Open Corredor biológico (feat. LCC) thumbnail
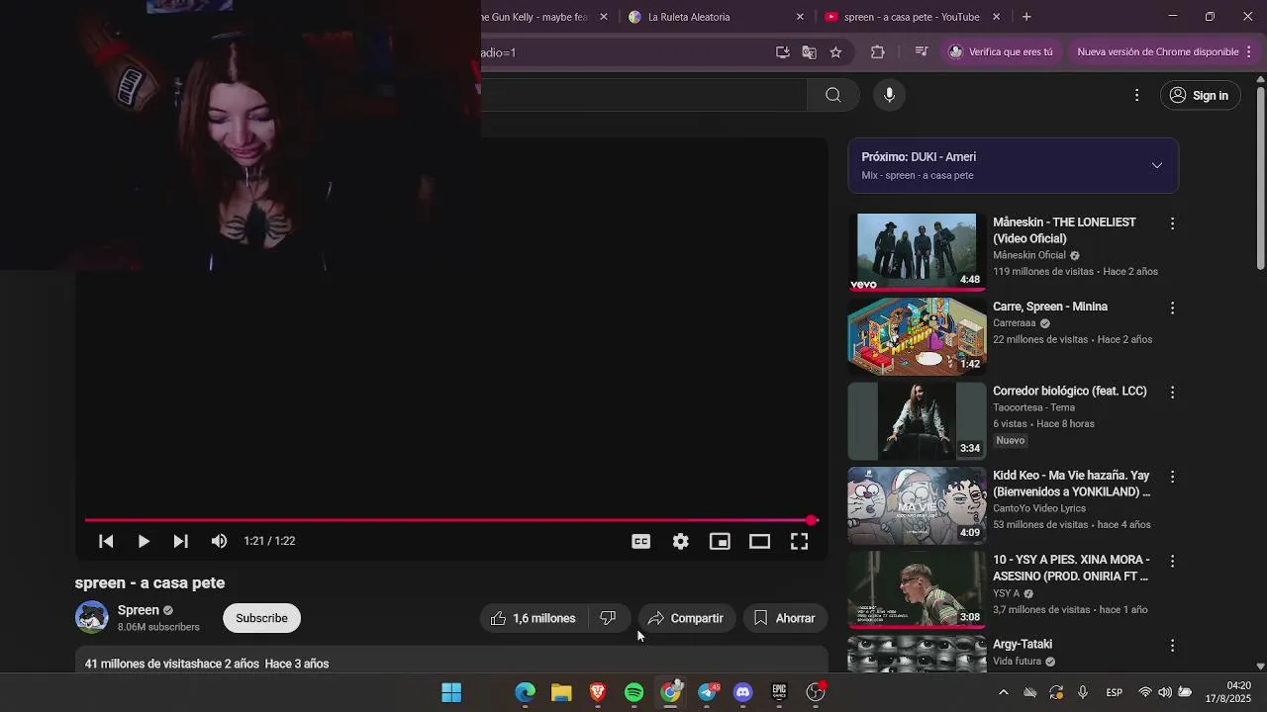 (x=917, y=421)
